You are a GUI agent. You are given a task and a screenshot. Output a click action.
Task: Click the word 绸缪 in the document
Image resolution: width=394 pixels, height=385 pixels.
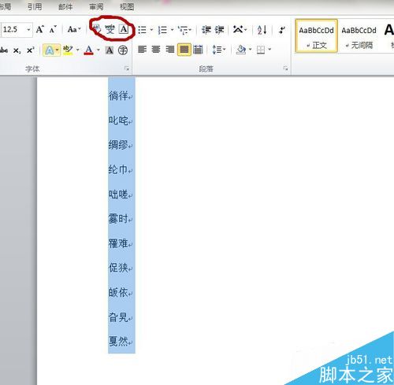click(x=118, y=145)
